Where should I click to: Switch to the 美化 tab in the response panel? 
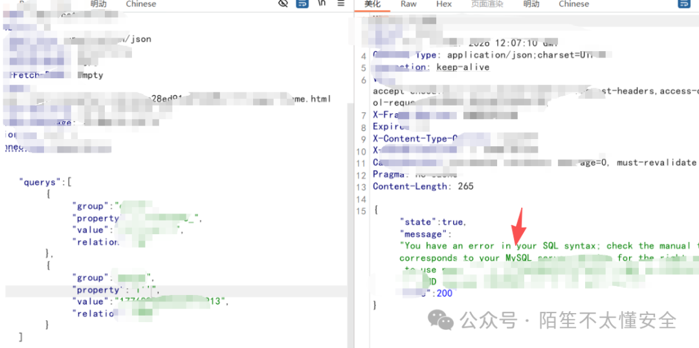point(372,4)
